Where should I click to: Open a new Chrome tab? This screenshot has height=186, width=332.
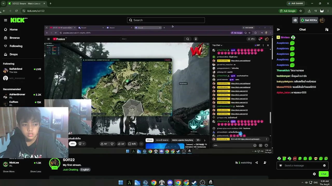[x=50, y=3]
